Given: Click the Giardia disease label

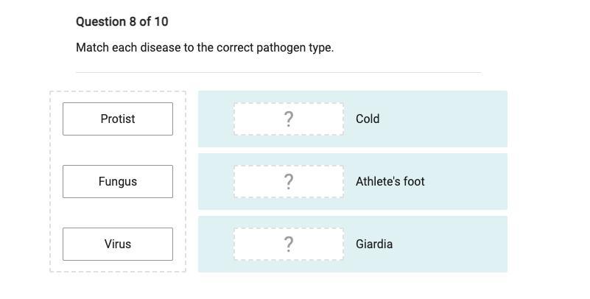Looking at the screenshot, I should click(374, 244).
